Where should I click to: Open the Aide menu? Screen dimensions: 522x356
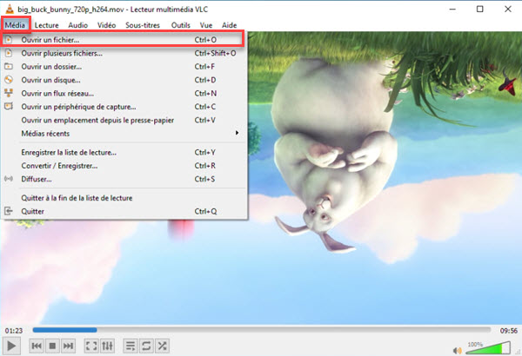[230, 25]
